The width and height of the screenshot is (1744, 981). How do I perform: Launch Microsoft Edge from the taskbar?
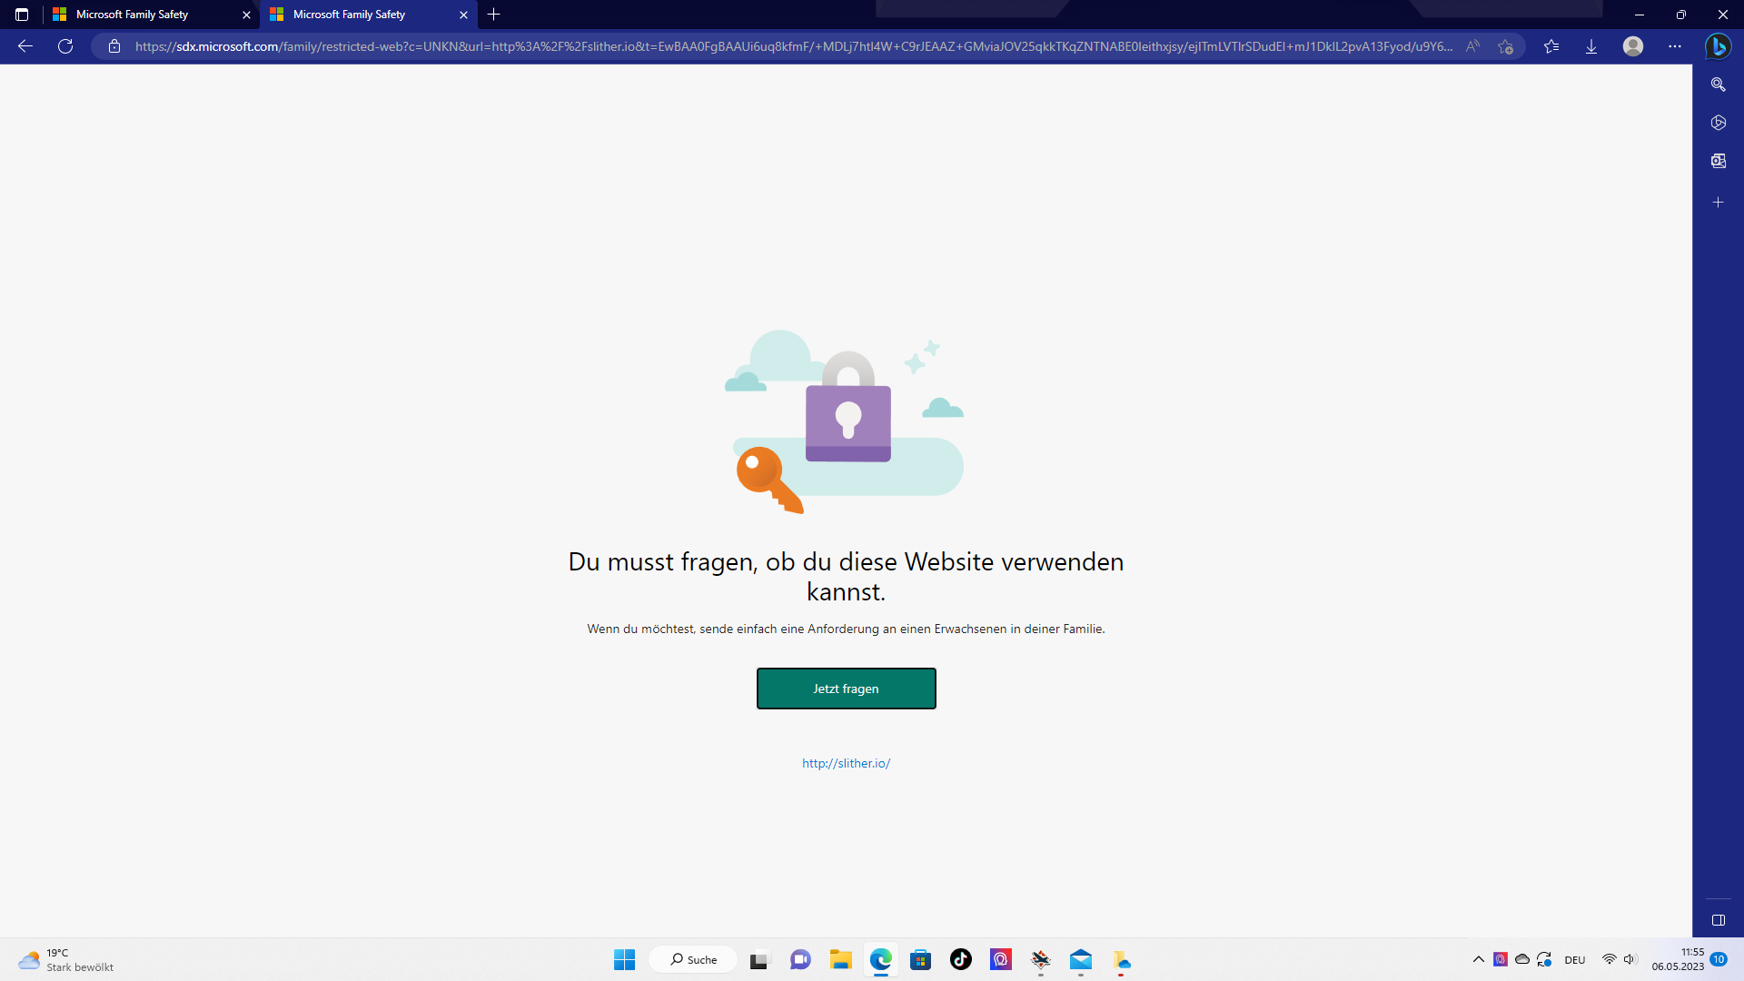[x=880, y=959]
